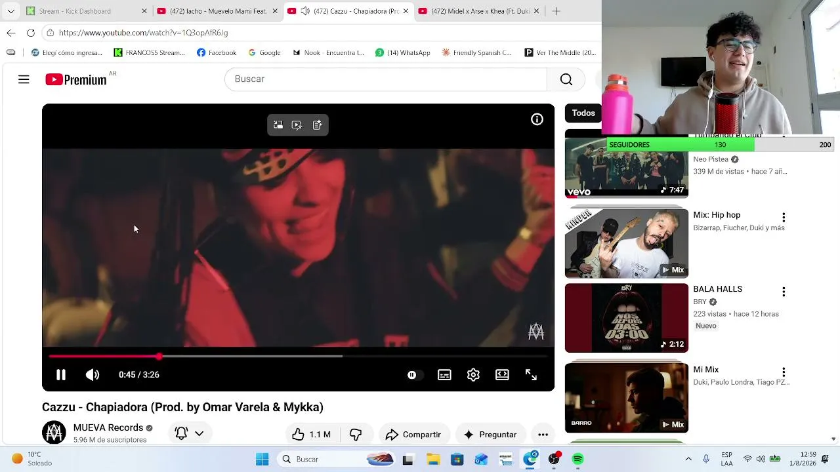The width and height of the screenshot is (840, 472).
Task: Switch to the Iacho - Muevelo Mami tab
Action: [219, 11]
